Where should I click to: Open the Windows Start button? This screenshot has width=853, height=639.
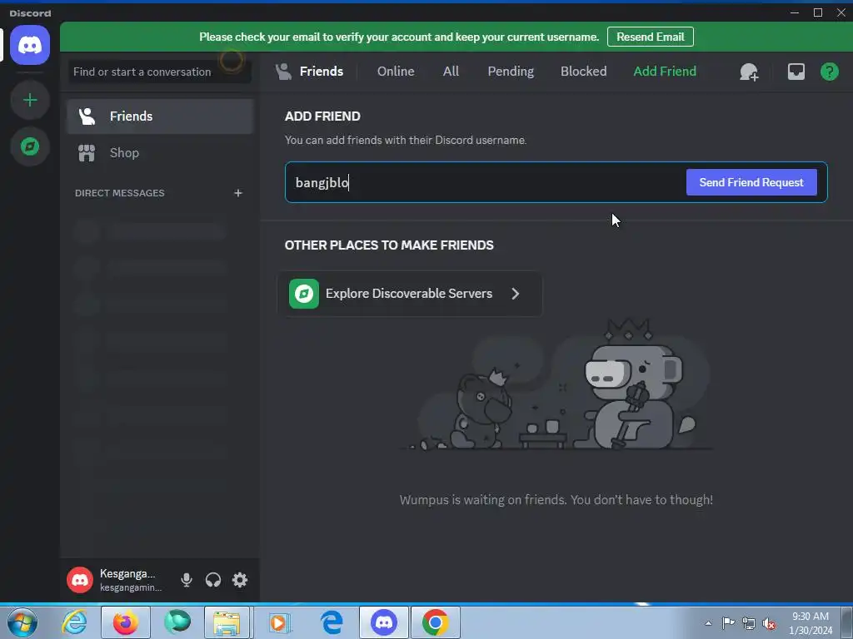click(22, 622)
